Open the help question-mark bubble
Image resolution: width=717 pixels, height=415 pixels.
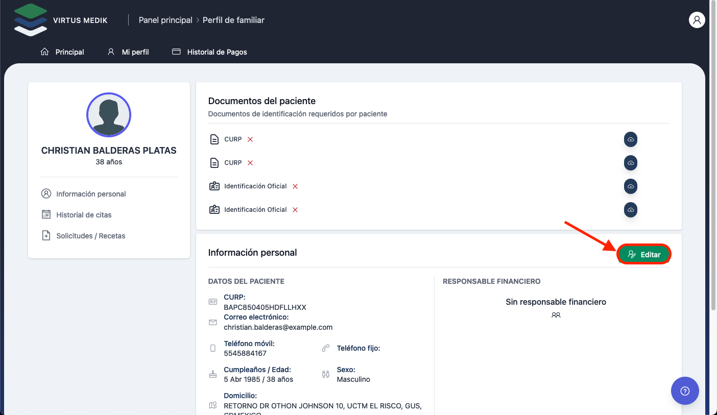click(685, 391)
